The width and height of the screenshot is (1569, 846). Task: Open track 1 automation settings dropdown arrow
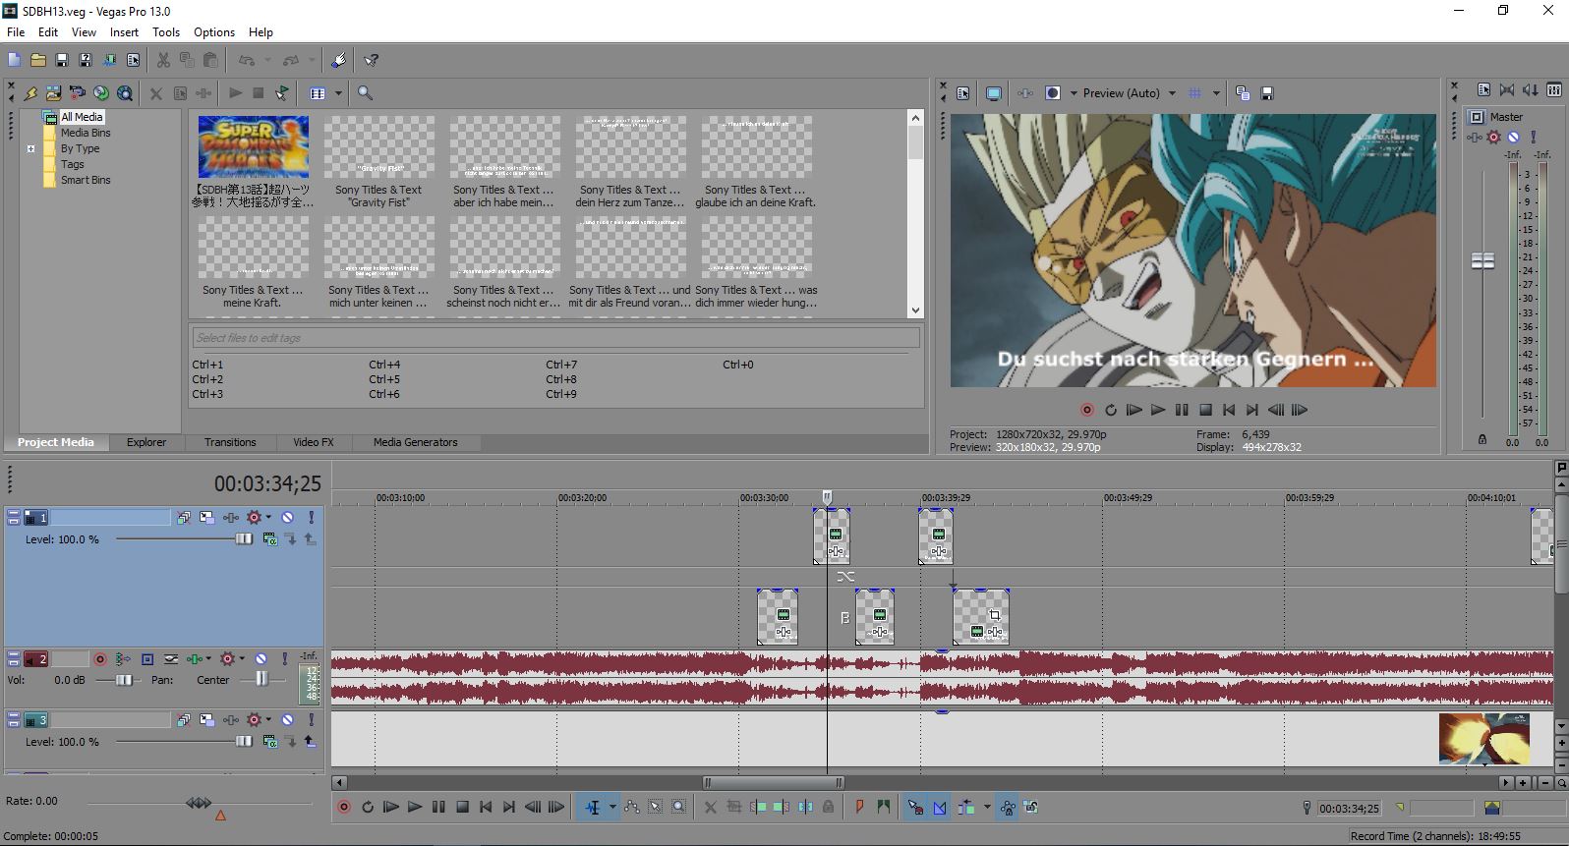click(267, 517)
